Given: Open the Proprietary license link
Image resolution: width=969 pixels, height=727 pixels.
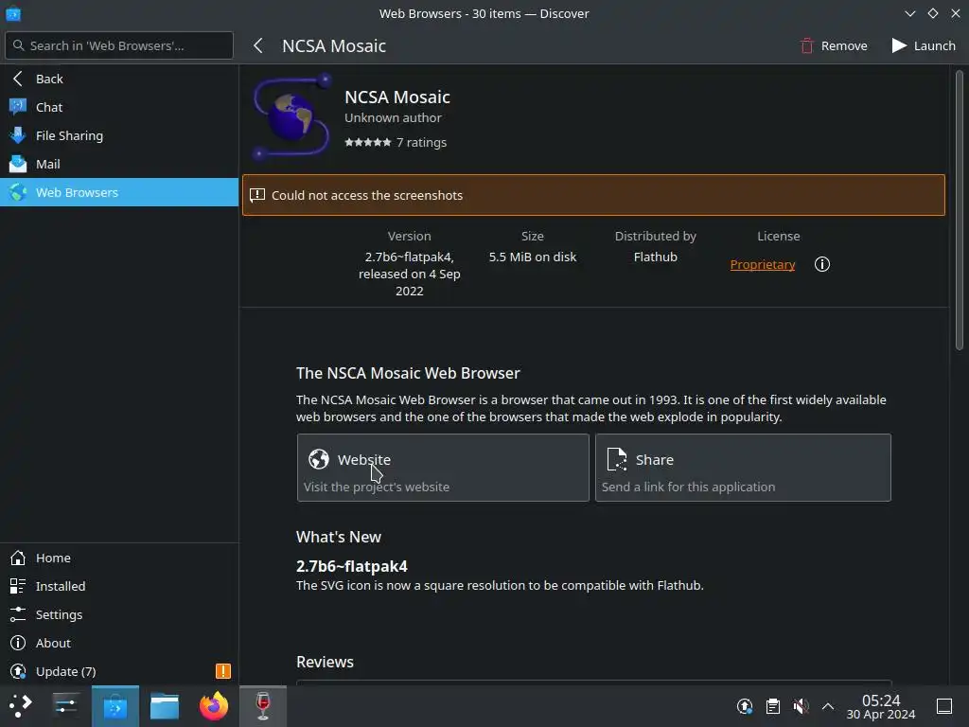Looking at the screenshot, I should [x=762, y=265].
